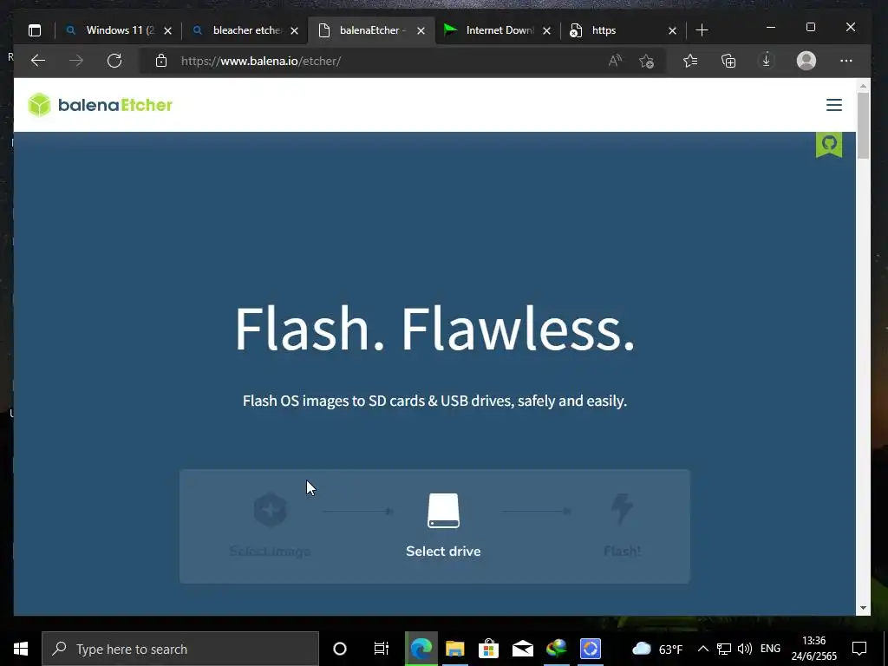This screenshot has height=666, width=888.
Task: Select the balenaEtcher tab
Action: 372,30
